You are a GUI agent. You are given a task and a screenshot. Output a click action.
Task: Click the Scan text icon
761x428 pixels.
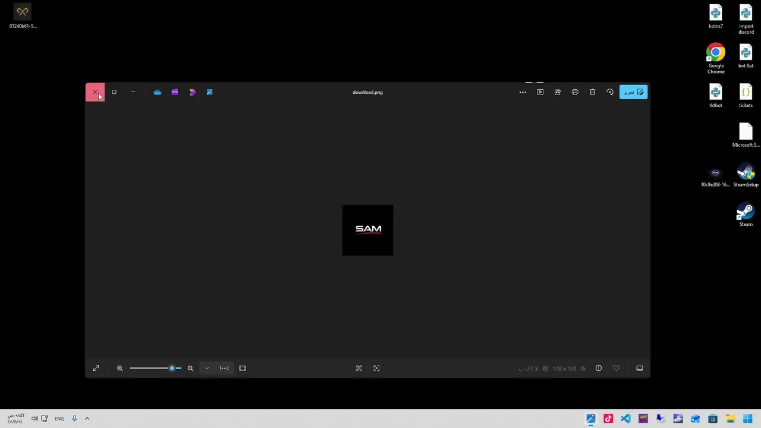(359, 369)
